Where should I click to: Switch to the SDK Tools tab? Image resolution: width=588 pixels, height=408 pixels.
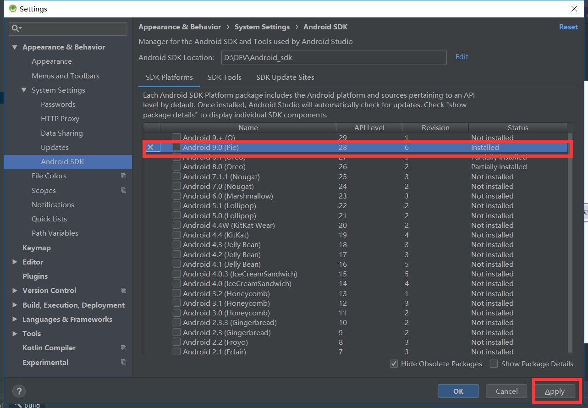(x=224, y=77)
